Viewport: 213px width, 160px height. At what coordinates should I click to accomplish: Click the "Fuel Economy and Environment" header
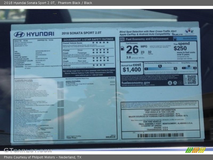(147, 39)
